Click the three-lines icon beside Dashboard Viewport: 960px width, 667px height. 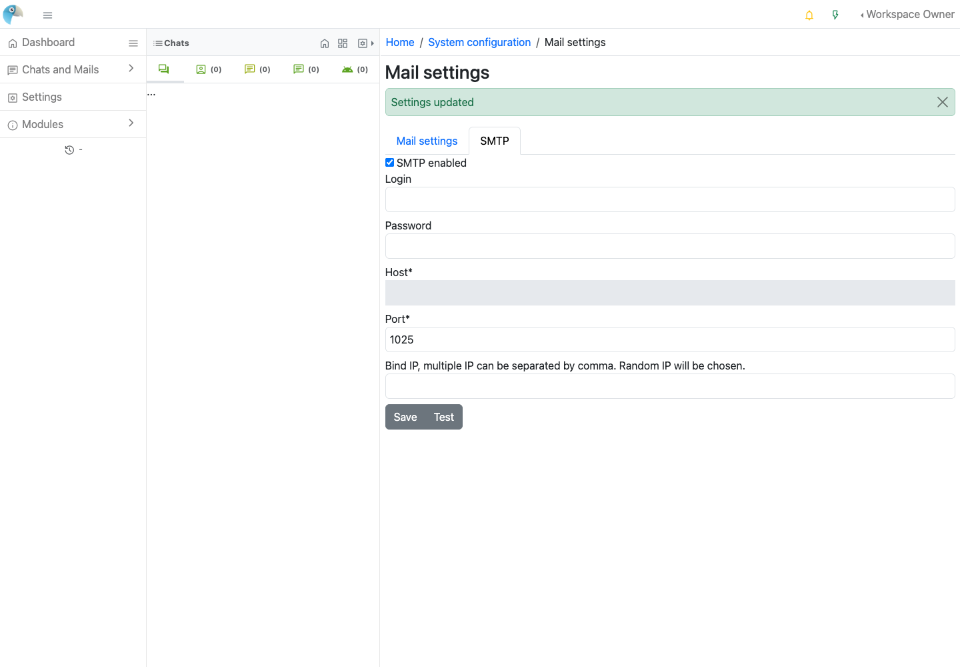(133, 43)
